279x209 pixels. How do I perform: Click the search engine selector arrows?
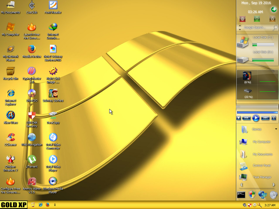tap(240, 27)
